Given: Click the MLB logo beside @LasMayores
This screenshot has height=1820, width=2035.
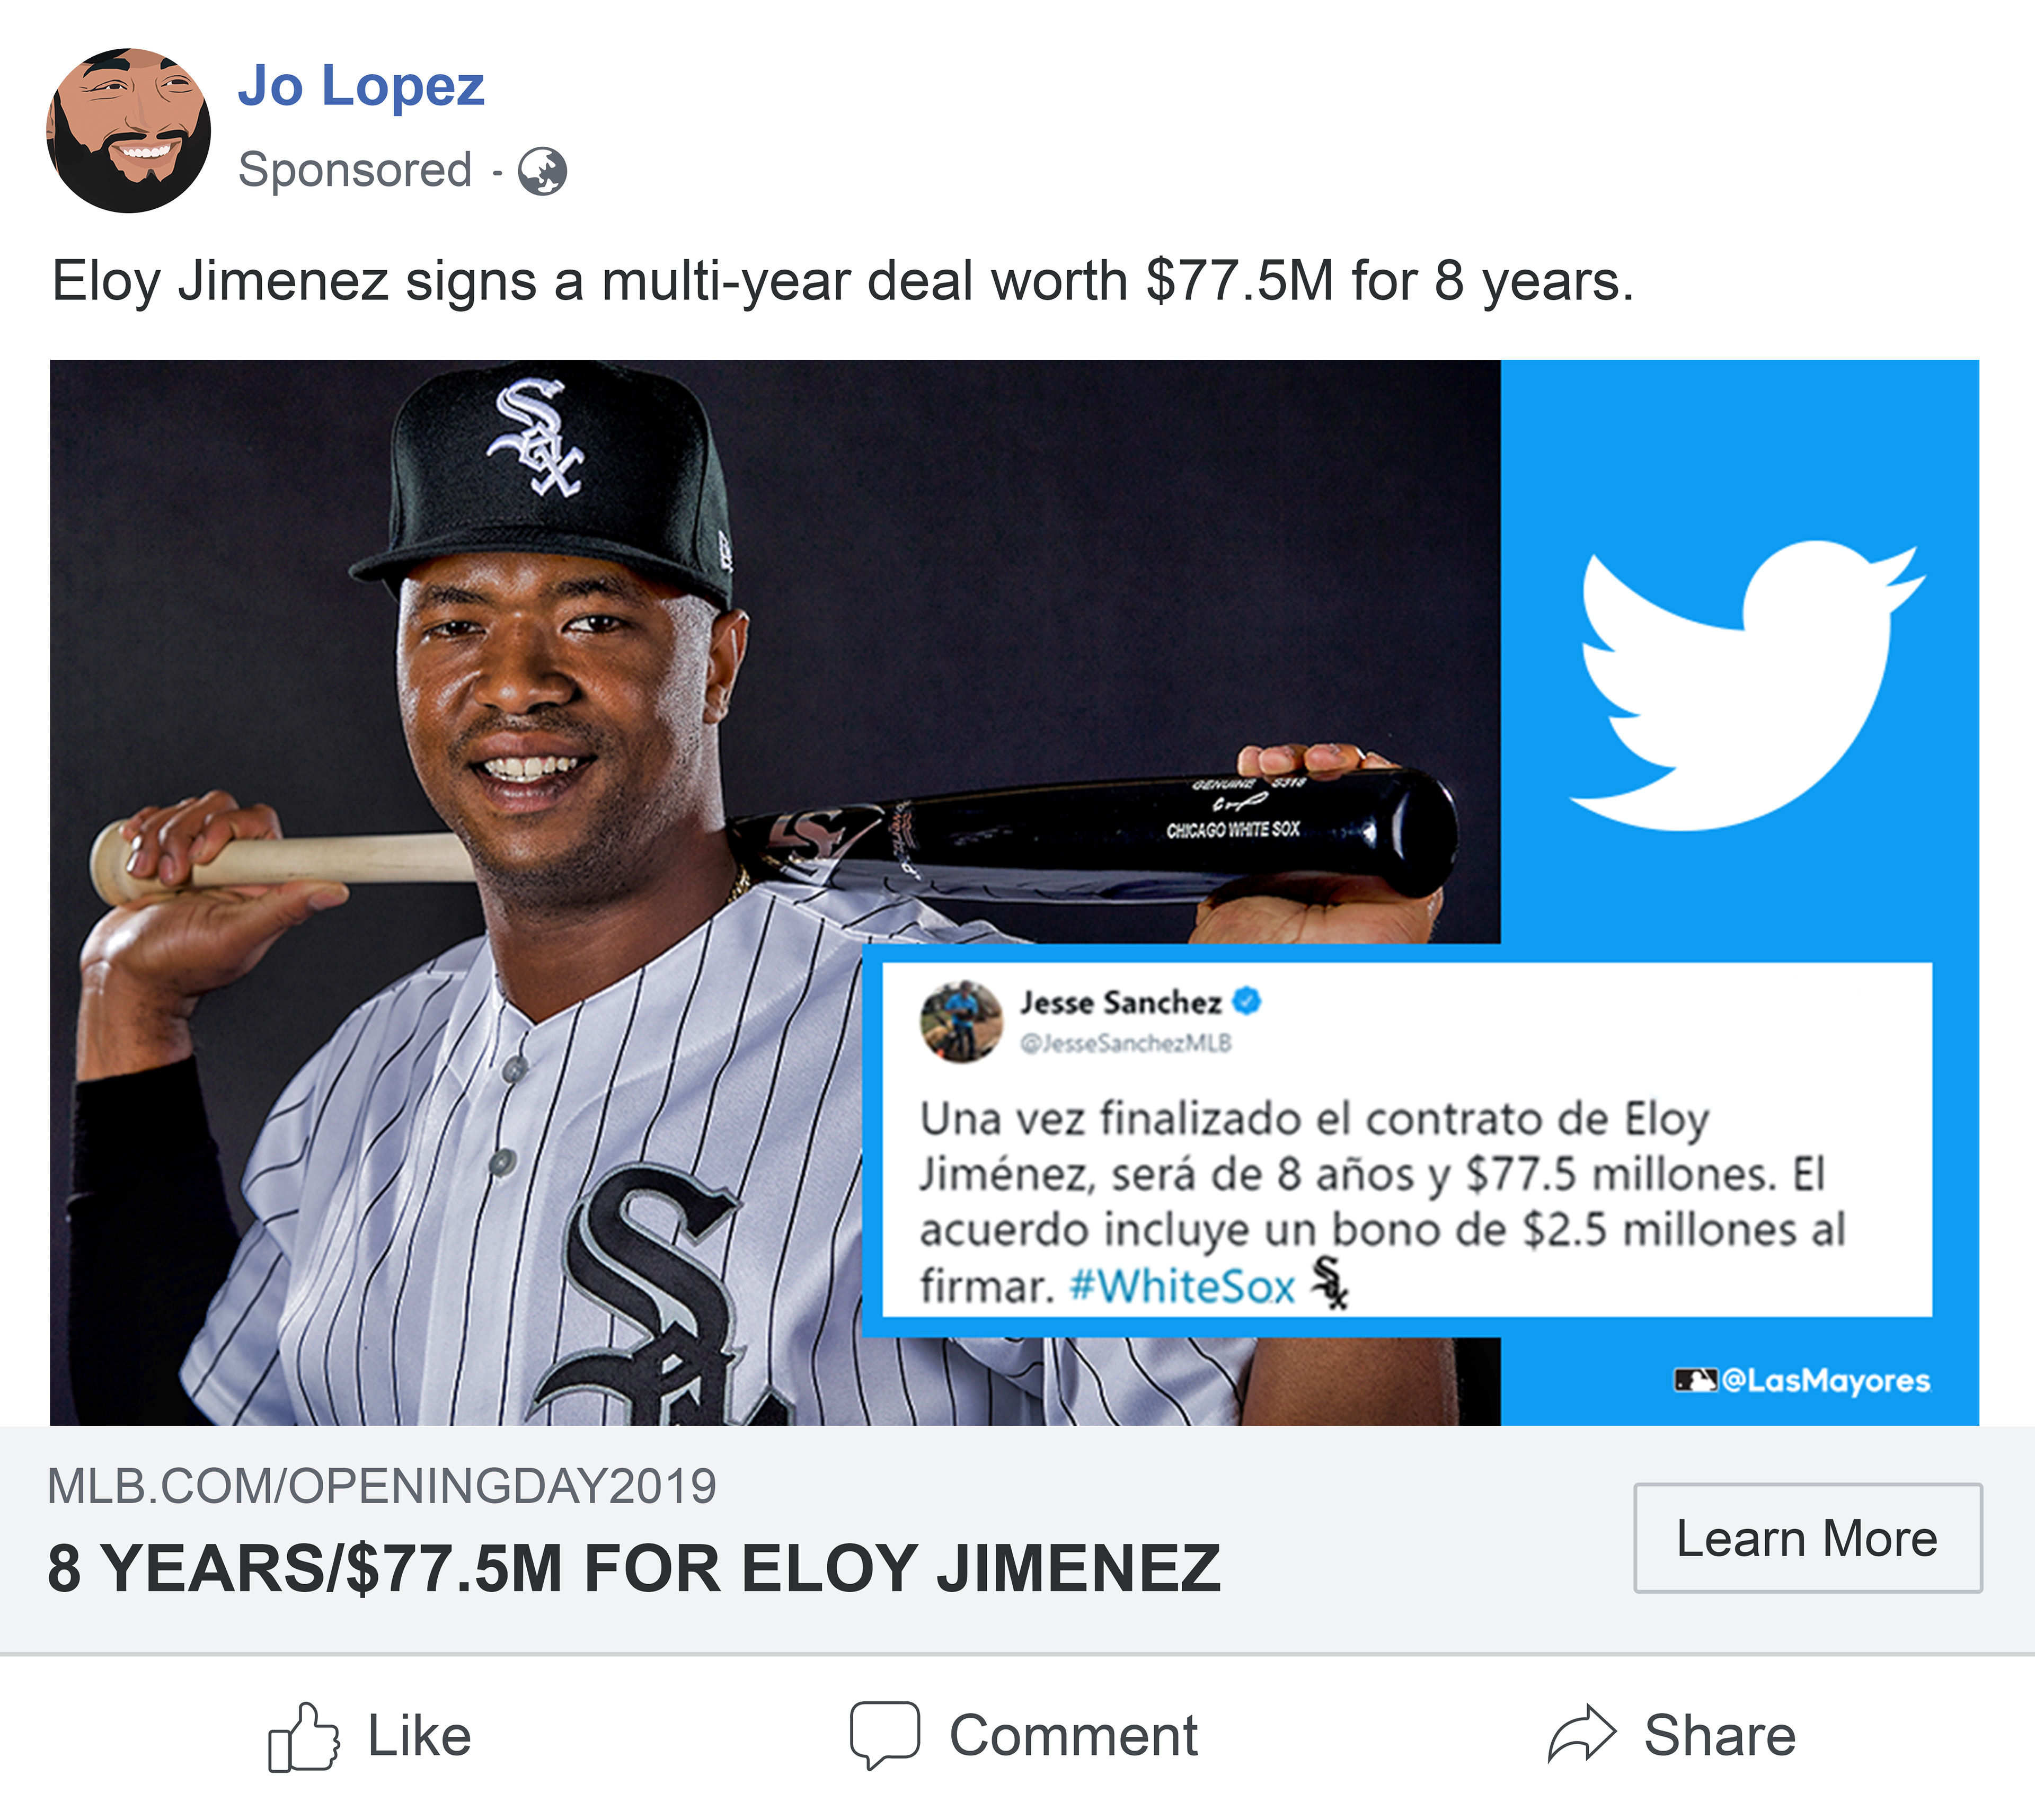Looking at the screenshot, I should tap(1695, 1381).
